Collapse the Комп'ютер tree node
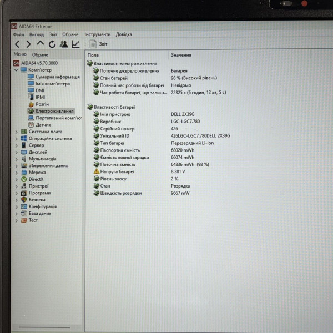 pyautogui.click(x=16, y=70)
